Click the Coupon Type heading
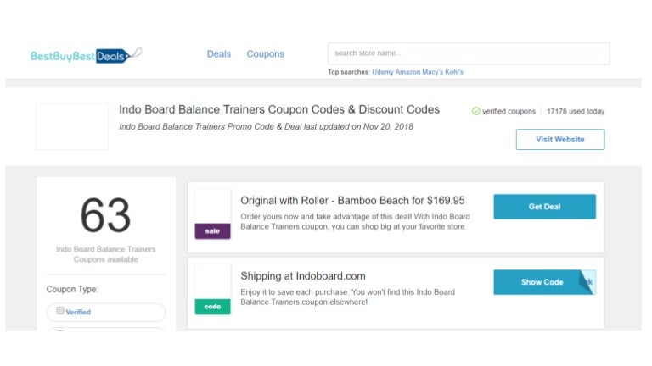This screenshot has height=366, width=652. [x=72, y=289]
